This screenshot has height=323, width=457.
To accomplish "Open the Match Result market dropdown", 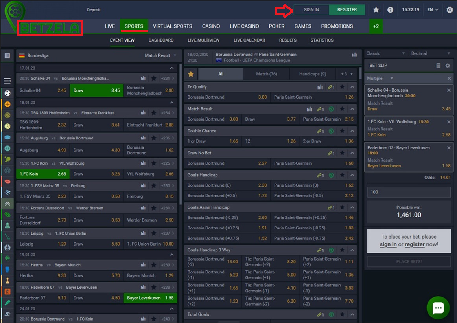I will point(160,56).
